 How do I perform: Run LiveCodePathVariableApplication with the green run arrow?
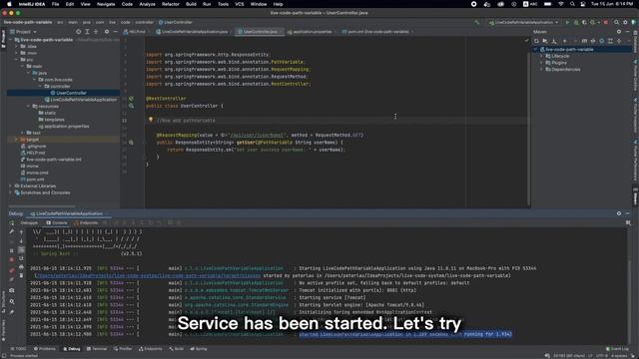click(x=567, y=22)
